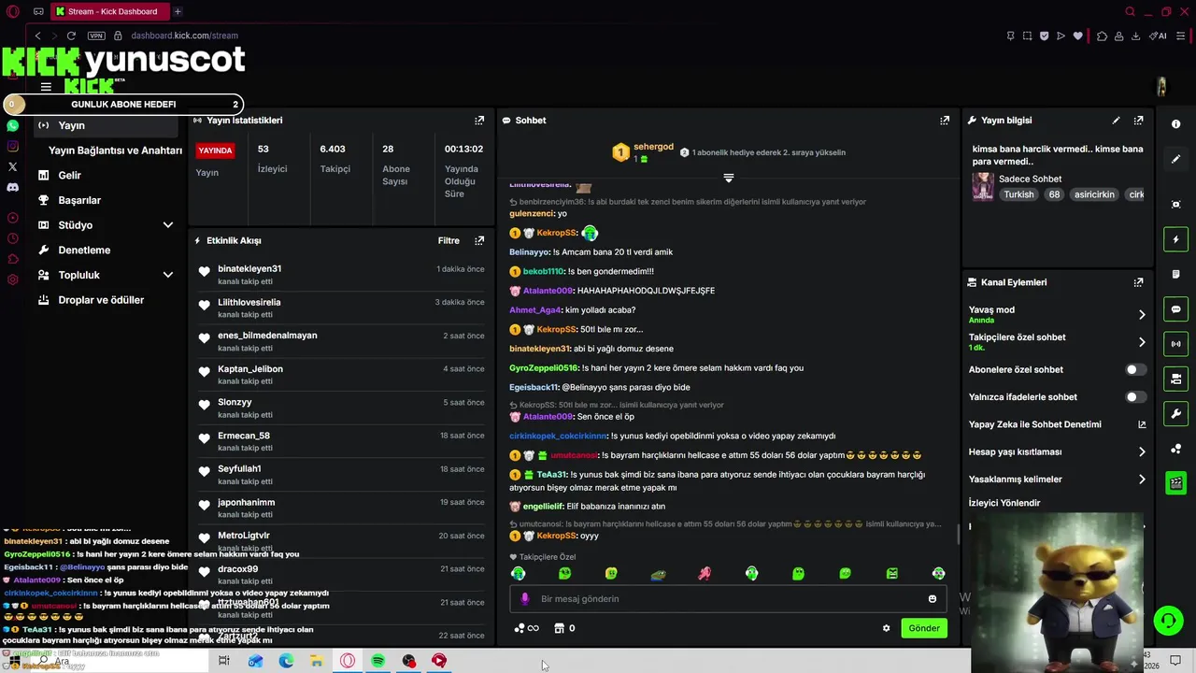
Task: Open a new browser tab
Action: click(x=178, y=11)
